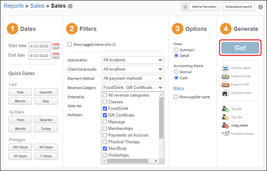Click into the End date field

click(40, 56)
